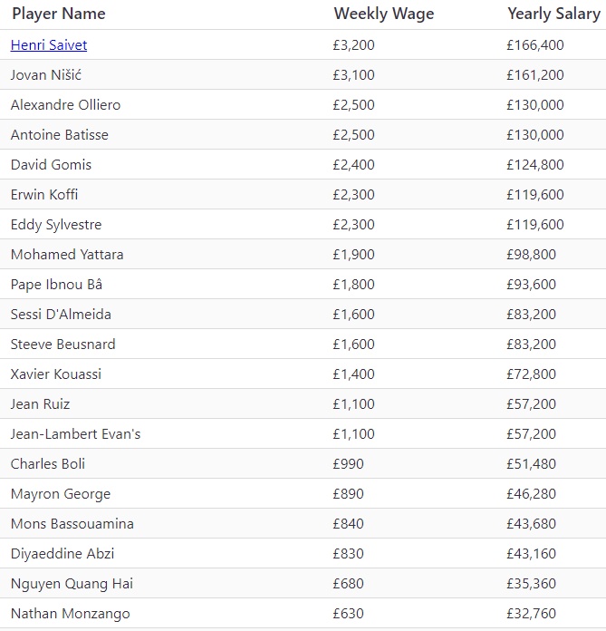Click Mayron George's £46,280 yearly salary
606x631 pixels.
(x=531, y=493)
